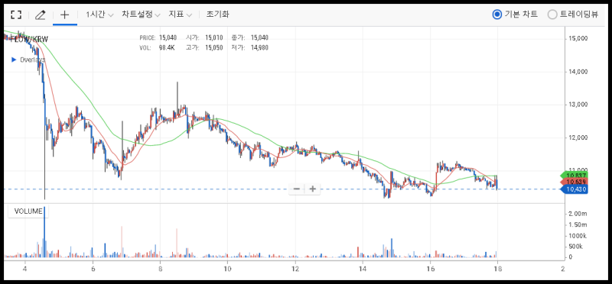The image size is (612, 284).
Task: Click the 1000k volume axis label
Action: click(578, 235)
